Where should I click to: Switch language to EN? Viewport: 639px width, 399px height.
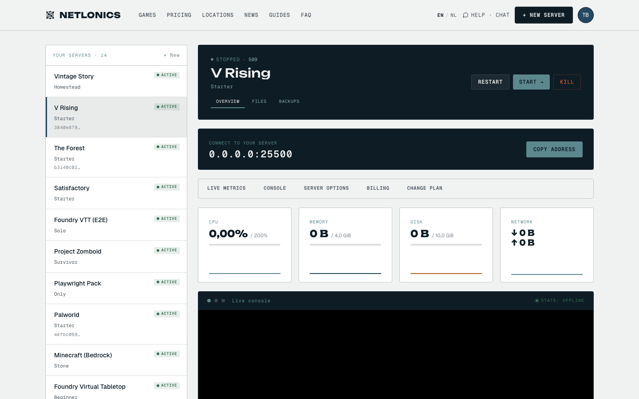(x=440, y=15)
